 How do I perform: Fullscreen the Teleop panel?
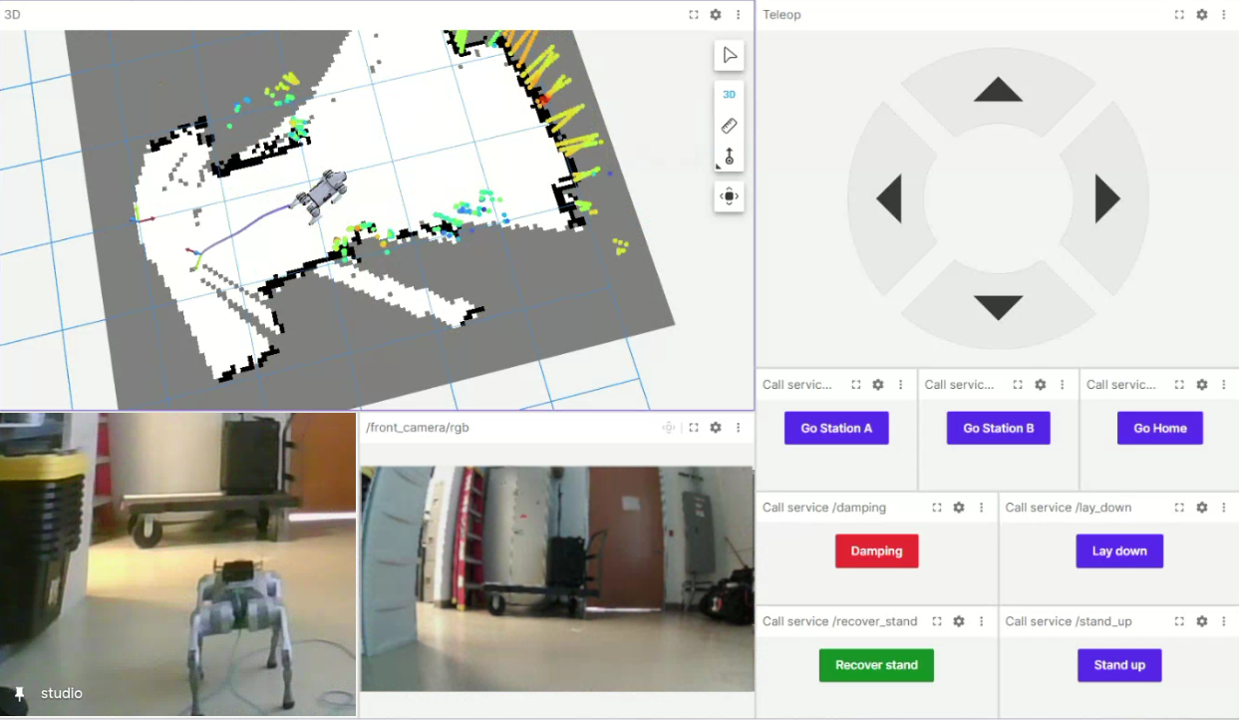1179,15
